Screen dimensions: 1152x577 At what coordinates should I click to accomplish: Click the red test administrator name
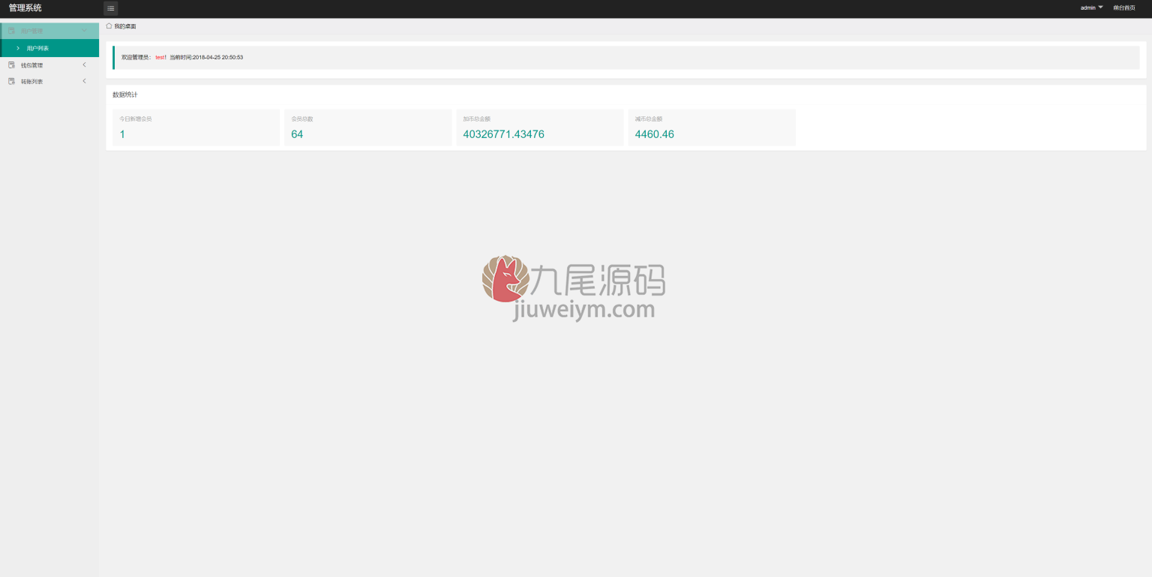(160, 57)
